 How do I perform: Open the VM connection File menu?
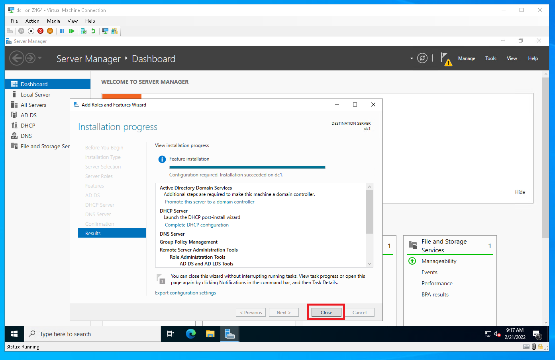tap(14, 21)
